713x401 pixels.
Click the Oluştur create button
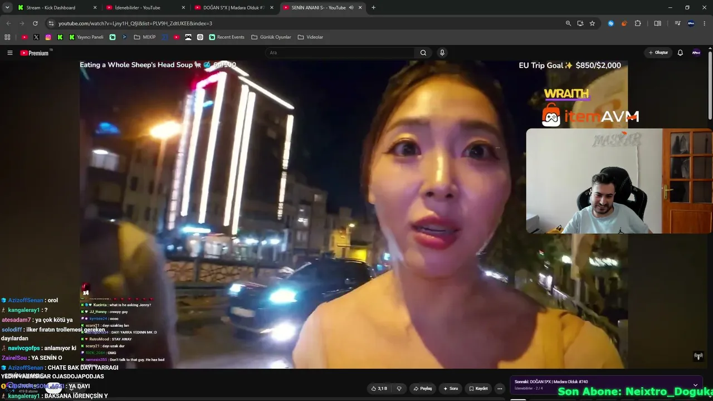pyautogui.click(x=658, y=53)
